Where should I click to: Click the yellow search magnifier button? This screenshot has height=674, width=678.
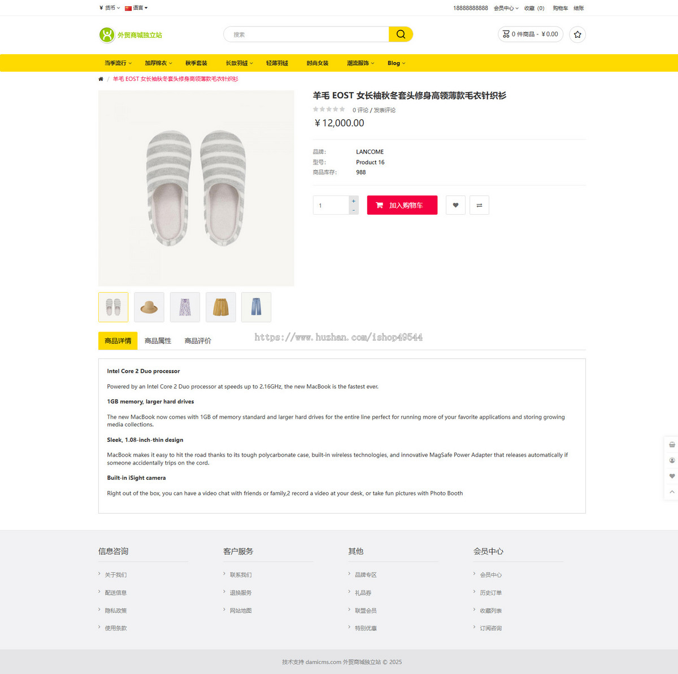(401, 34)
